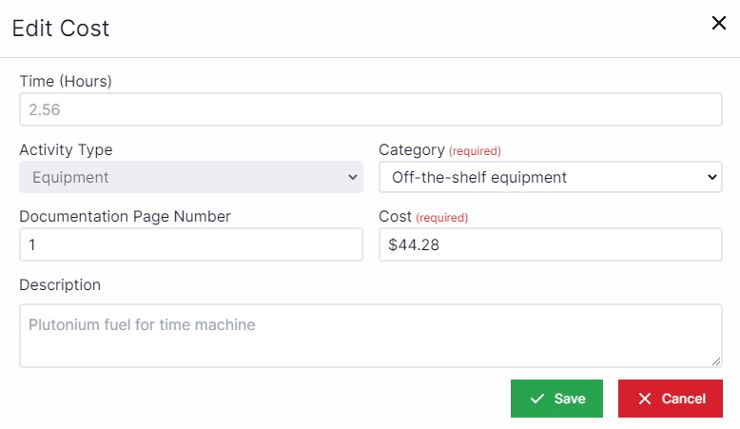
Task: Select the Cost field containing $44.28
Action: 550,244
